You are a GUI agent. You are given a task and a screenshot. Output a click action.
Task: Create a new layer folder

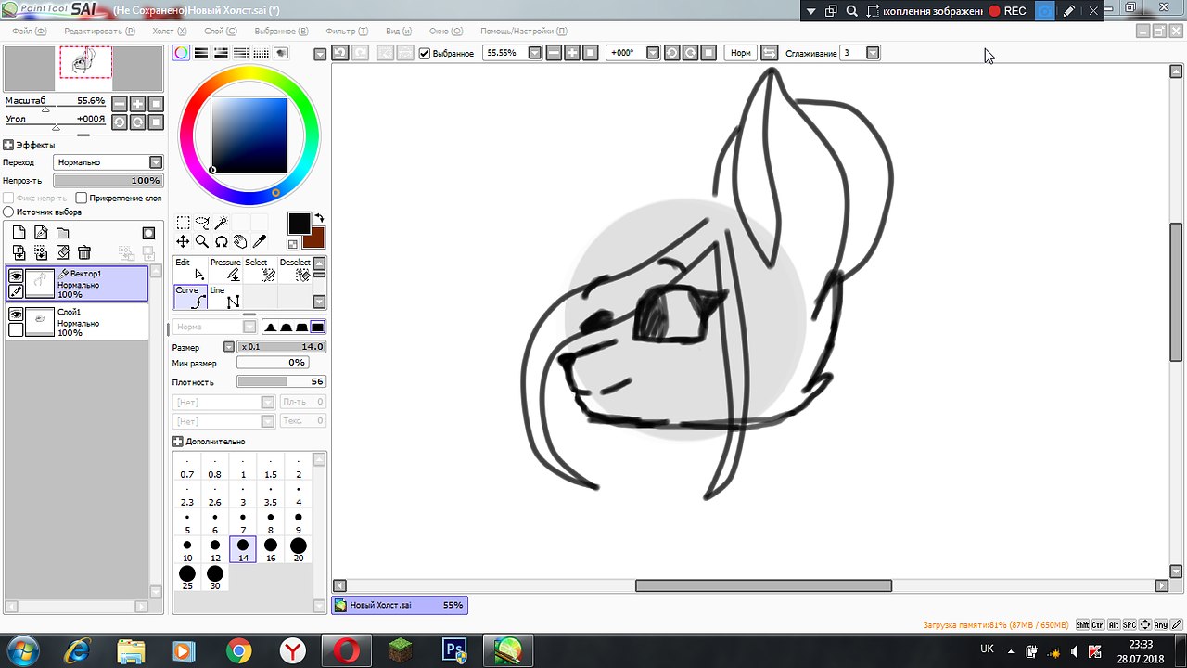pos(62,233)
